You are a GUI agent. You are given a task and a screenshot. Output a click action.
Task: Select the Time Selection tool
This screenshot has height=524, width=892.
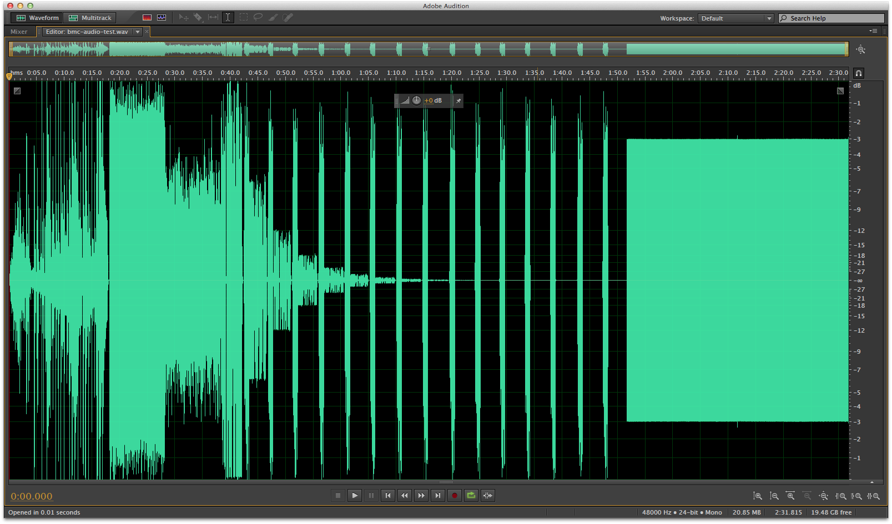[228, 18]
